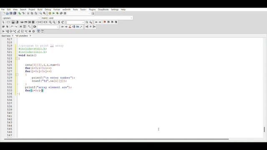Toggle bookmark with the red flag icon
267x150 pixels.
[x=105, y=22]
